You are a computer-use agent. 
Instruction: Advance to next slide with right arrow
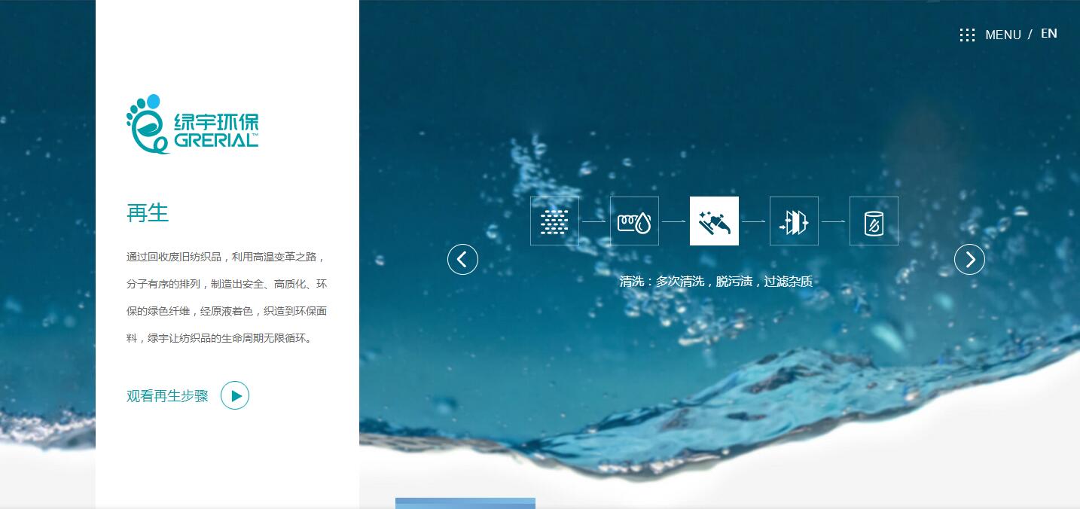pyautogui.click(x=969, y=260)
